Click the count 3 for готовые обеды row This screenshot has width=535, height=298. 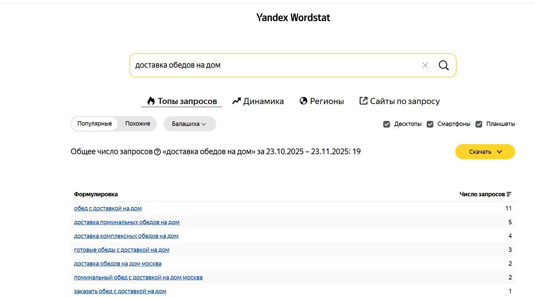(510, 250)
